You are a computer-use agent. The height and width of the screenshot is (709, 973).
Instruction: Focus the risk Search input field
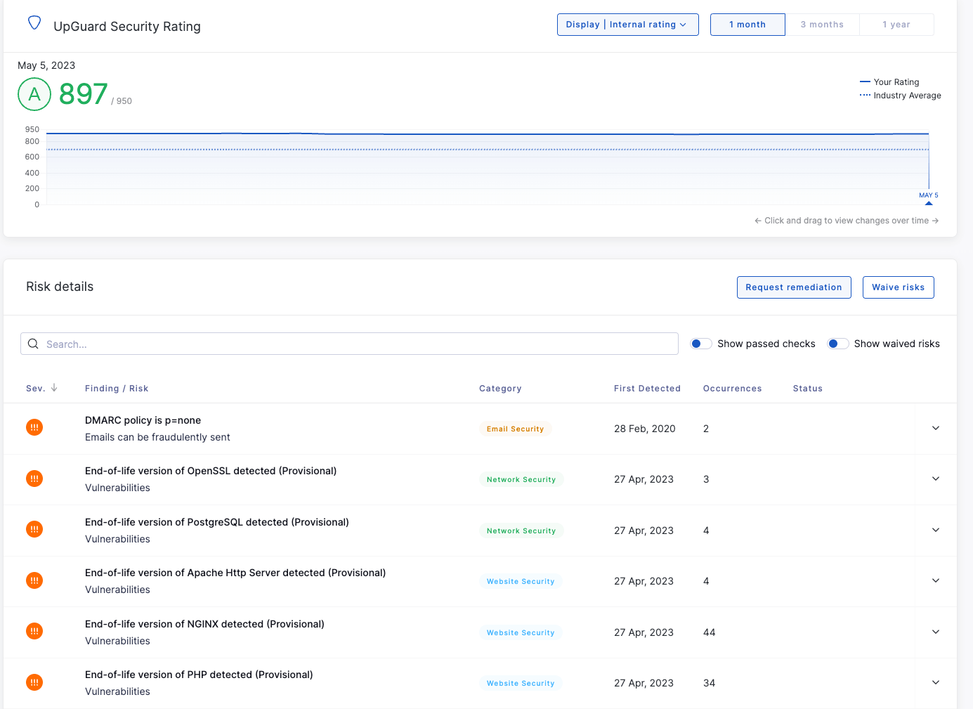pos(349,344)
